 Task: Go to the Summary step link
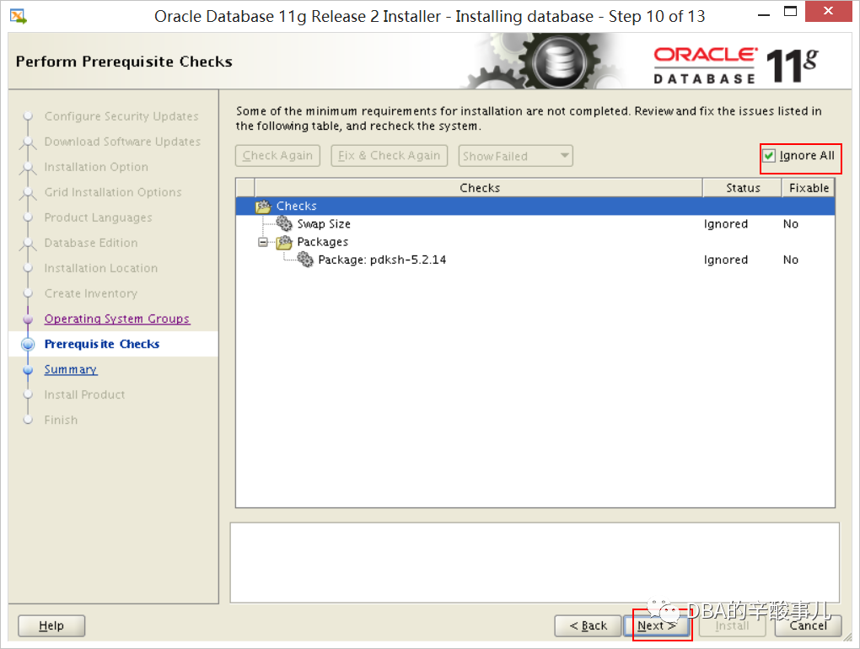click(71, 369)
